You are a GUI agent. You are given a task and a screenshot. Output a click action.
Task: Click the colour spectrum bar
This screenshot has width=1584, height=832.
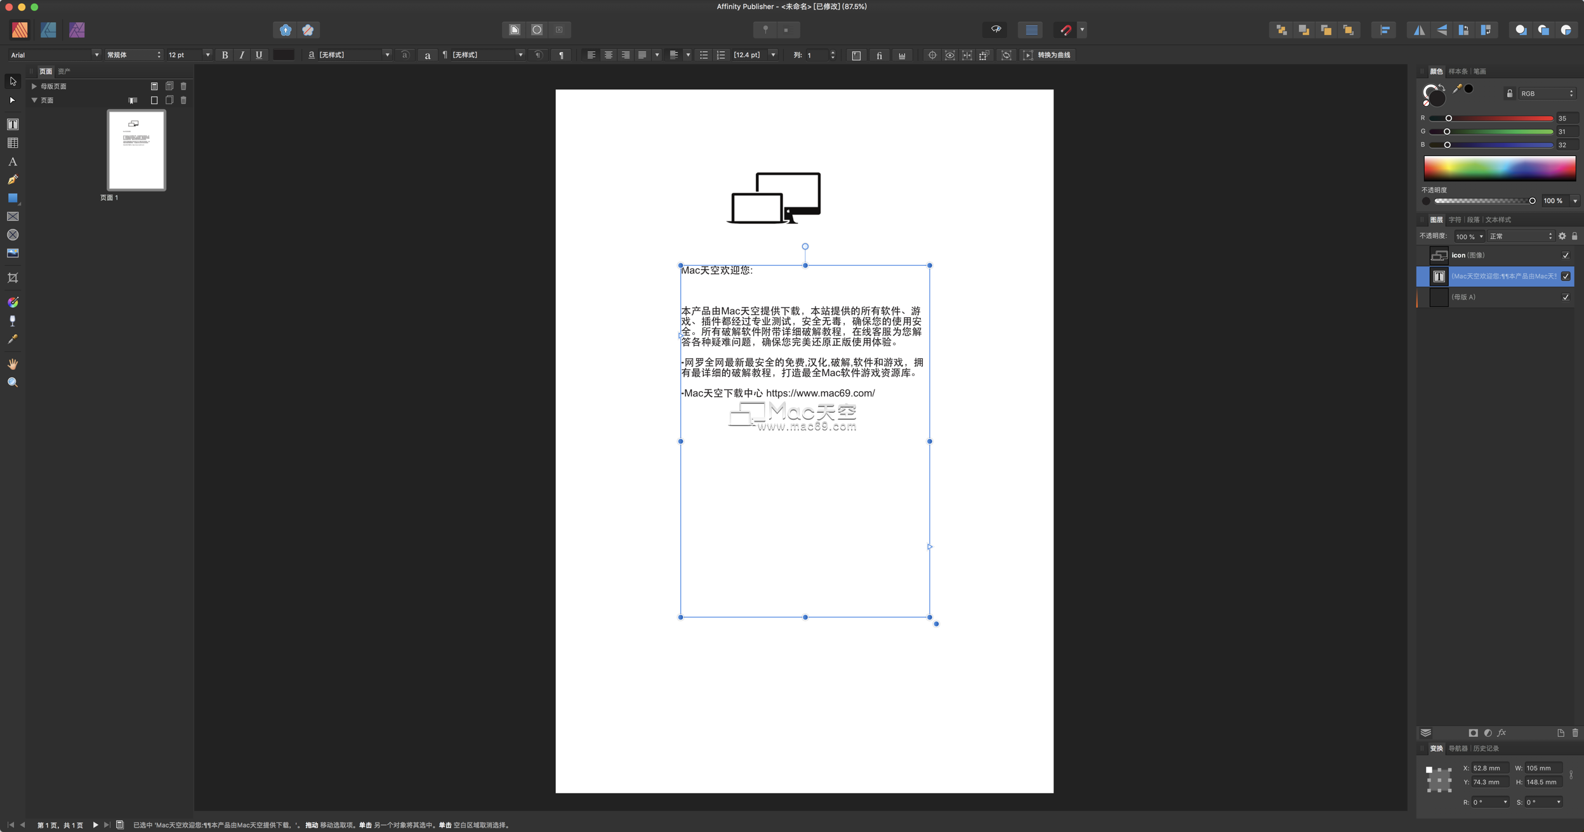pos(1500,169)
